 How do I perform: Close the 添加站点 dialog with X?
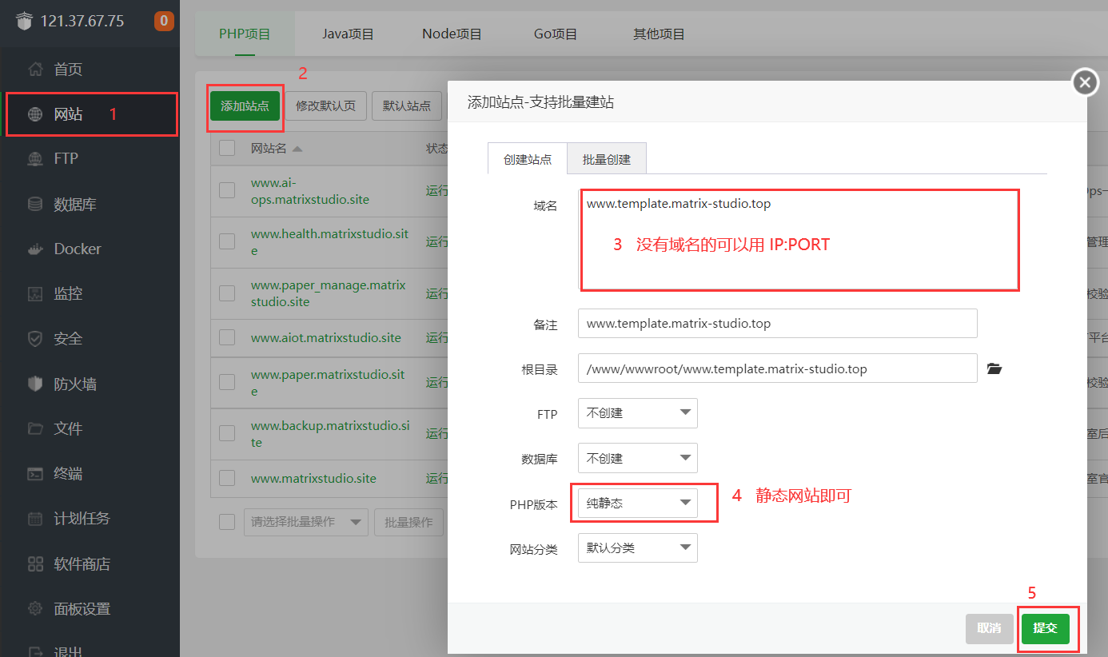1085,82
